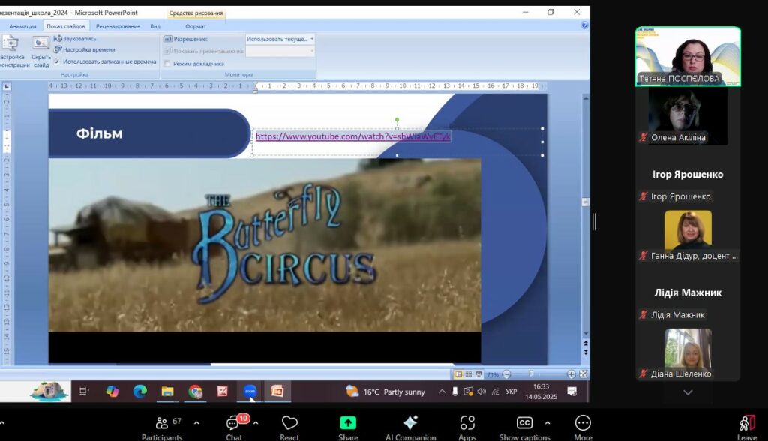Open Zoom More options menu
The image size is (768, 441).
coord(583,427)
